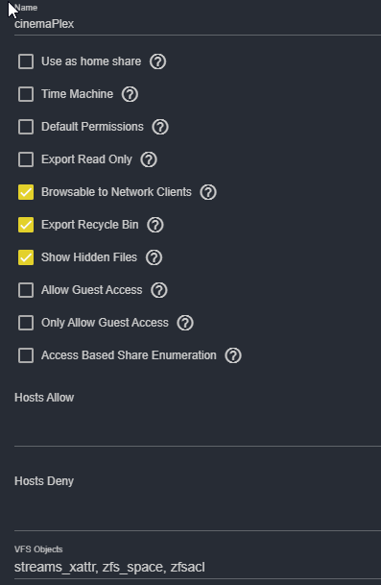Viewport: 381px width, 585px height.
Task: Focus the Hosts Allow input field
Action: click(x=198, y=429)
